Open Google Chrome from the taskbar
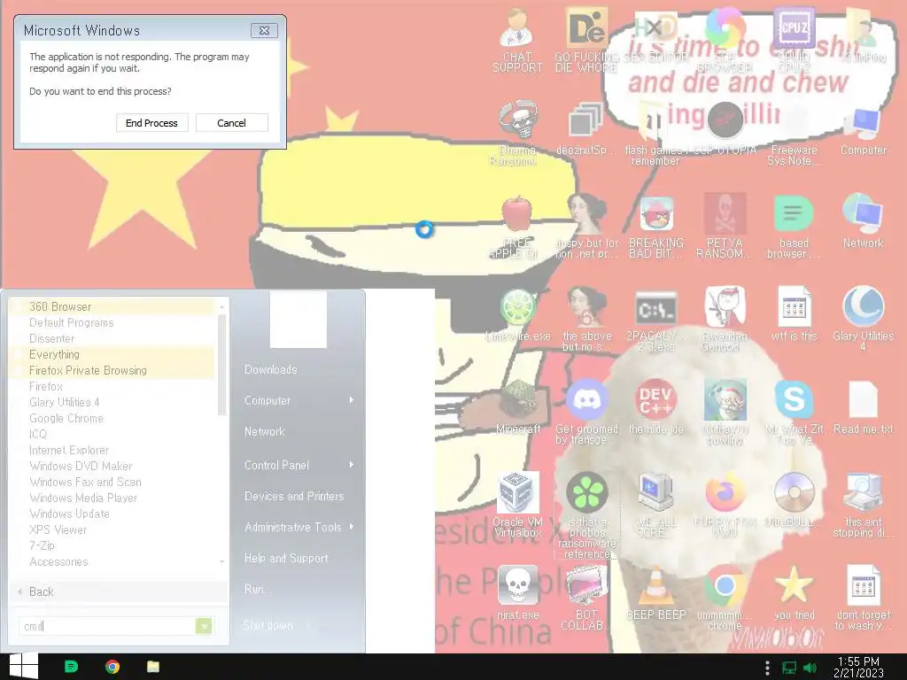Viewport: 907px width, 680px height. (112, 667)
